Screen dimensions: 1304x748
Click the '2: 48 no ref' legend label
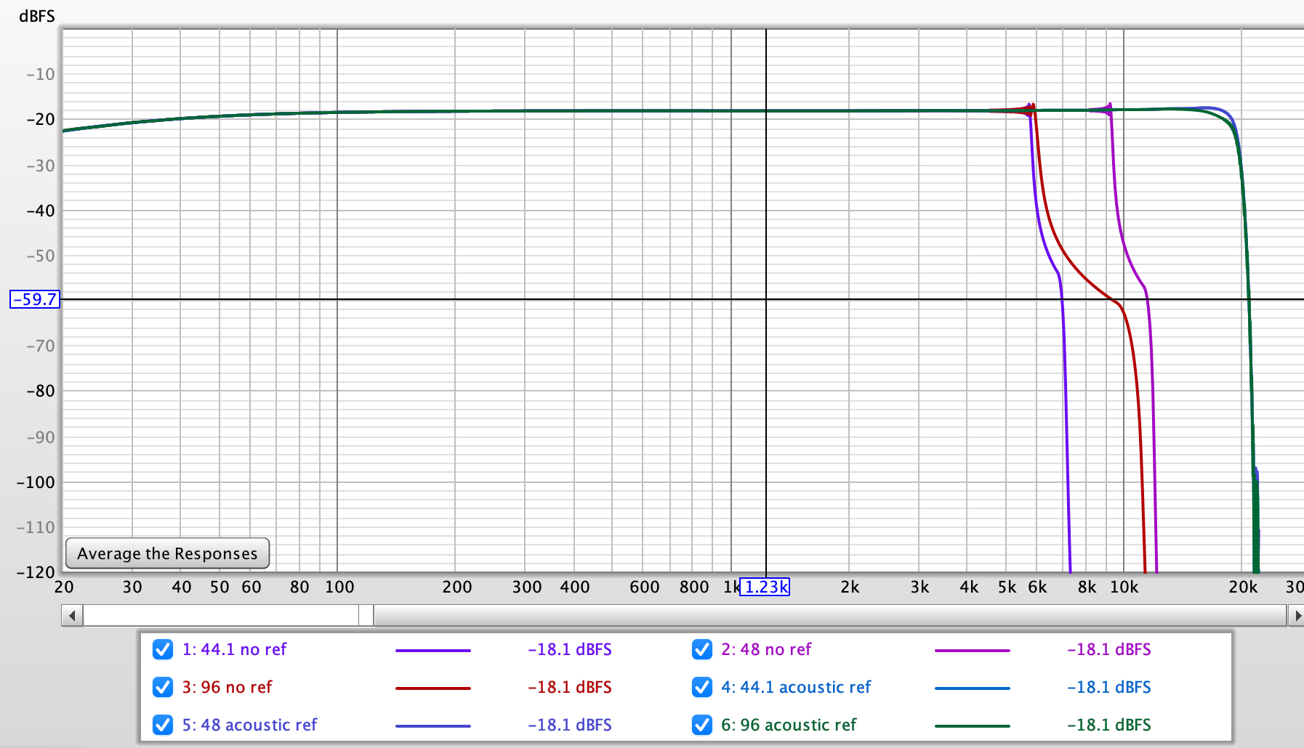766,649
